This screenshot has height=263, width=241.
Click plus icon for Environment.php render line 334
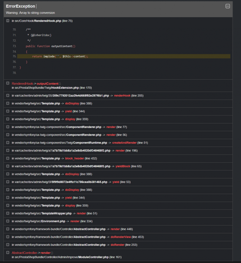pyautogui.click(x=8, y=221)
